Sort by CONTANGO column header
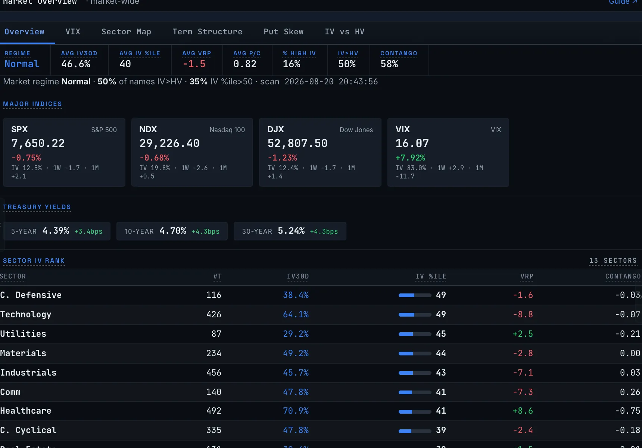 coord(623,276)
